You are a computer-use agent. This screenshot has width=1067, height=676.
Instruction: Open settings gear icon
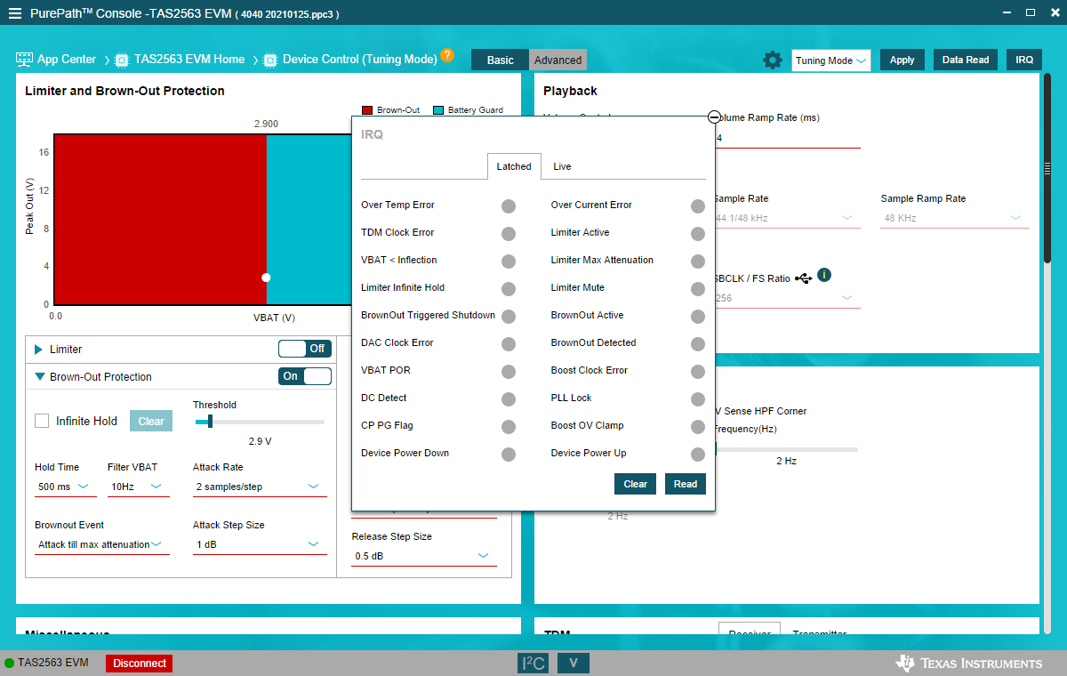773,60
